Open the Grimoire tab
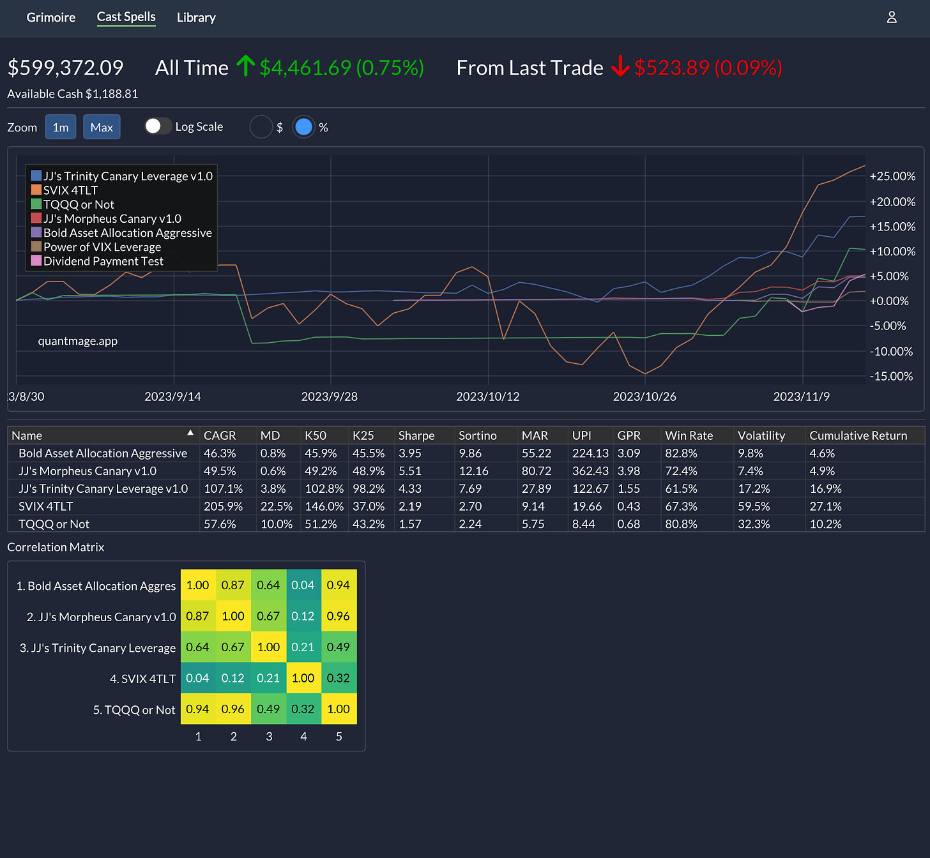This screenshot has width=930, height=858. click(x=51, y=17)
